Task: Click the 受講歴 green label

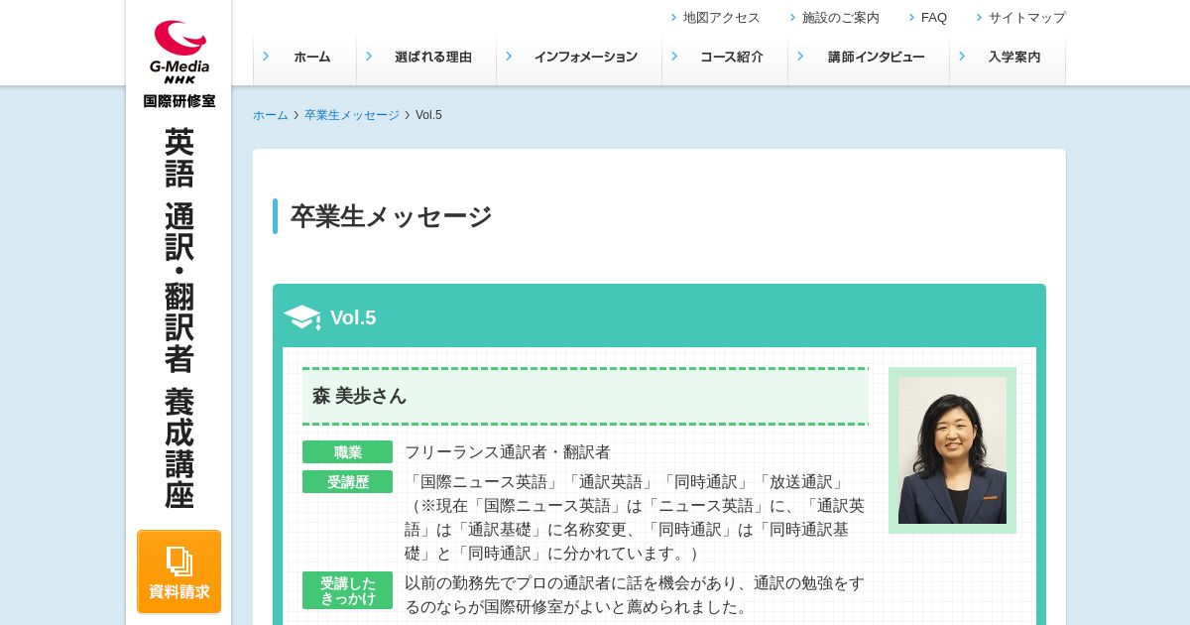Action: click(347, 482)
